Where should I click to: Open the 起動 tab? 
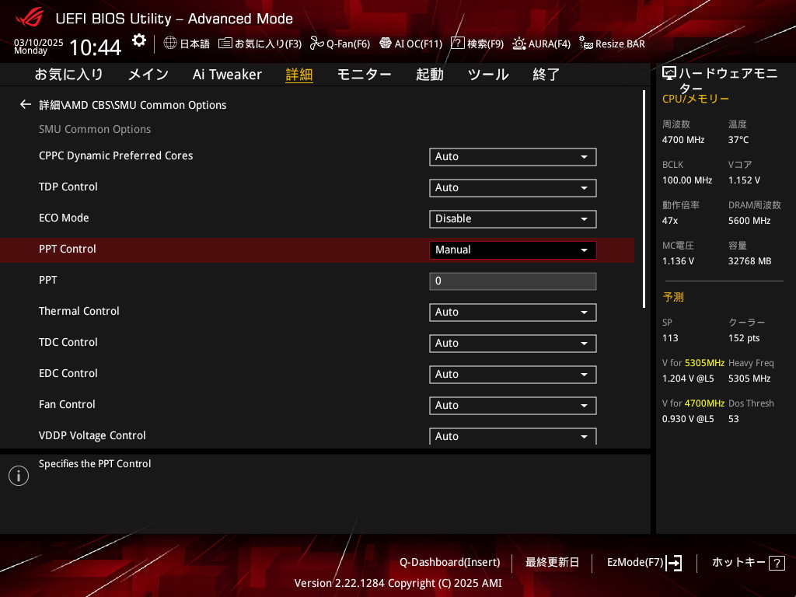point(429,75)
